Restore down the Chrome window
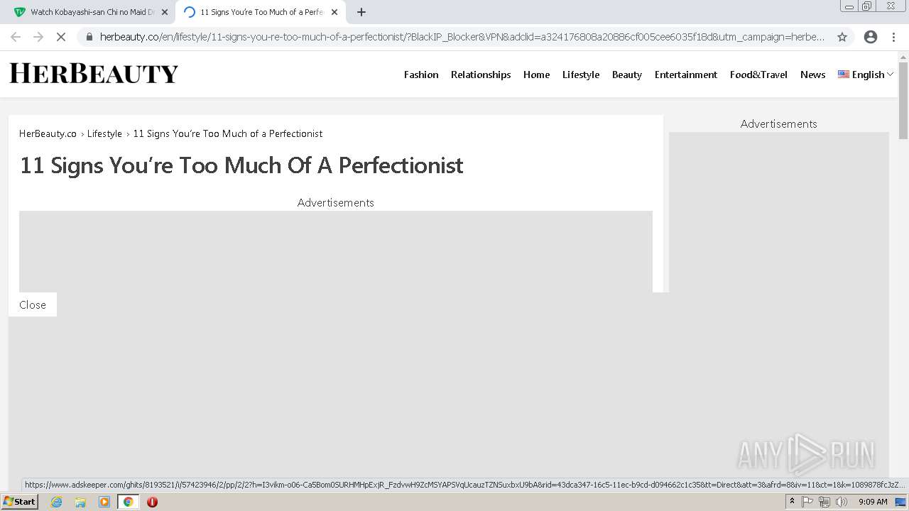This screenshot has width=909, height=511. 867,6
